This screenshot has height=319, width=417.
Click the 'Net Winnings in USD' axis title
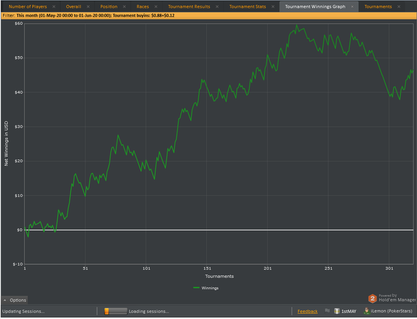point(6,143)
